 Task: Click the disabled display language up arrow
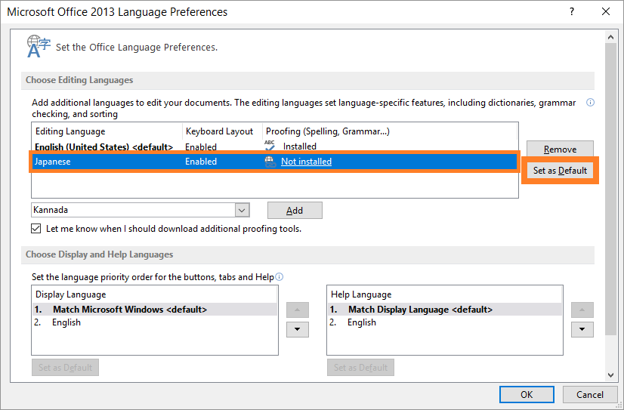click(x=298, y=310)
